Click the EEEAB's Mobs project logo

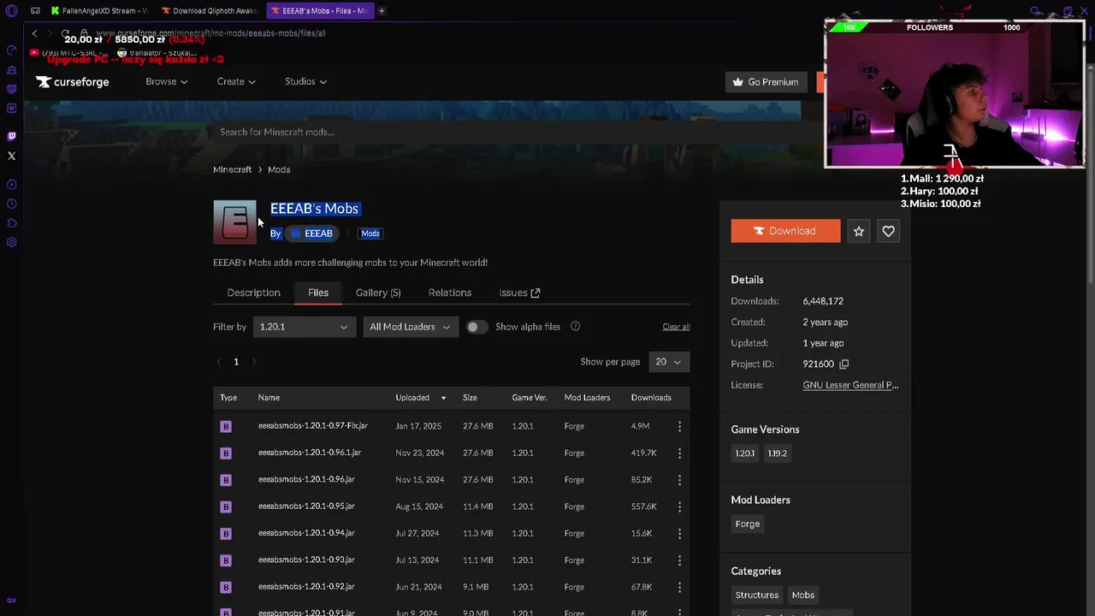pyautogui.click(x=234, y=222)
